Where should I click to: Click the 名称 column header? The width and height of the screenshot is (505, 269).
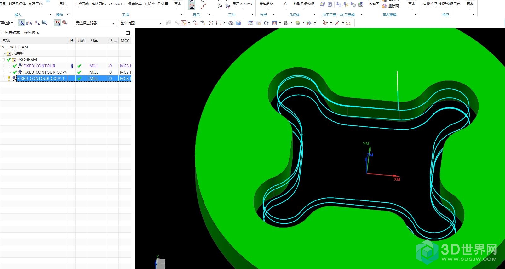[34, 41]
